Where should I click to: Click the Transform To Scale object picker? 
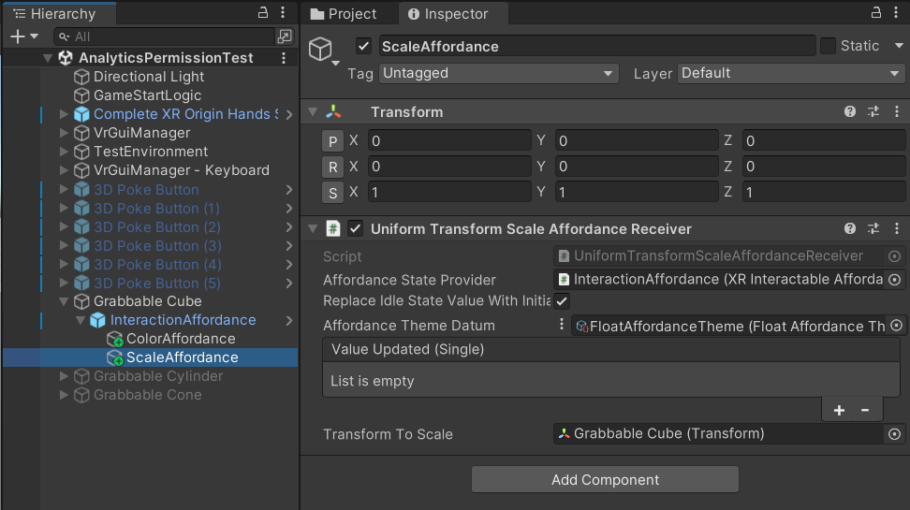[x=895, y=434]
